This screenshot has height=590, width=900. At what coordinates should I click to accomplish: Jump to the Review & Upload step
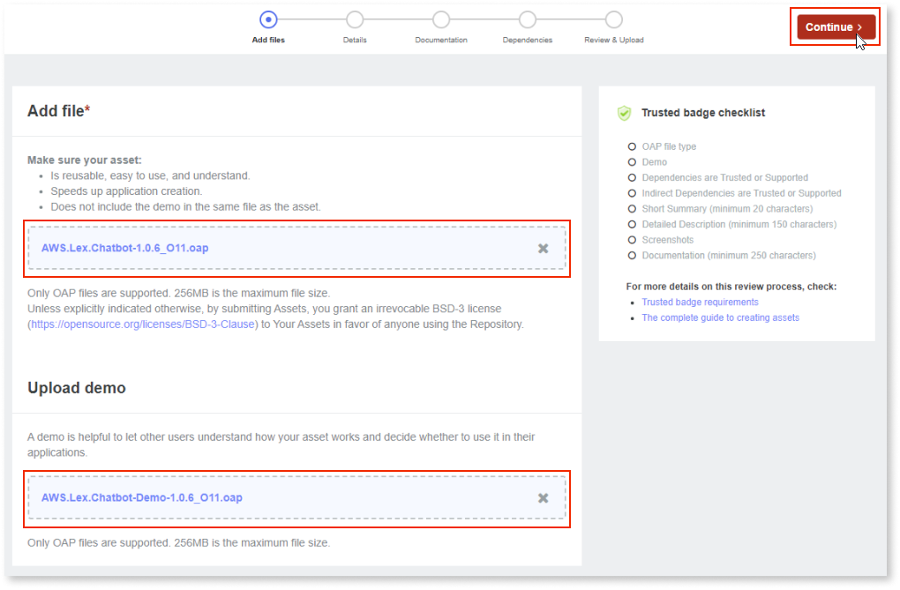pos(614,19)
